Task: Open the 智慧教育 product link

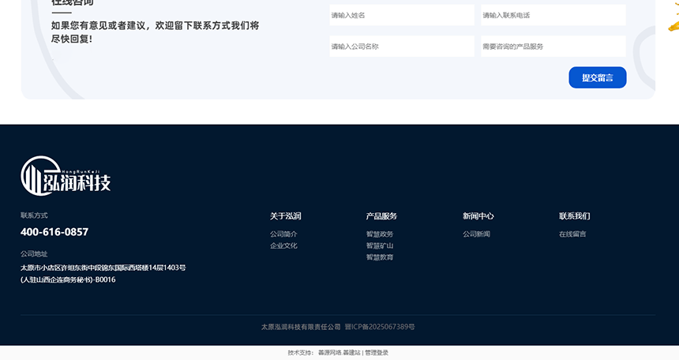Action: 380,257
